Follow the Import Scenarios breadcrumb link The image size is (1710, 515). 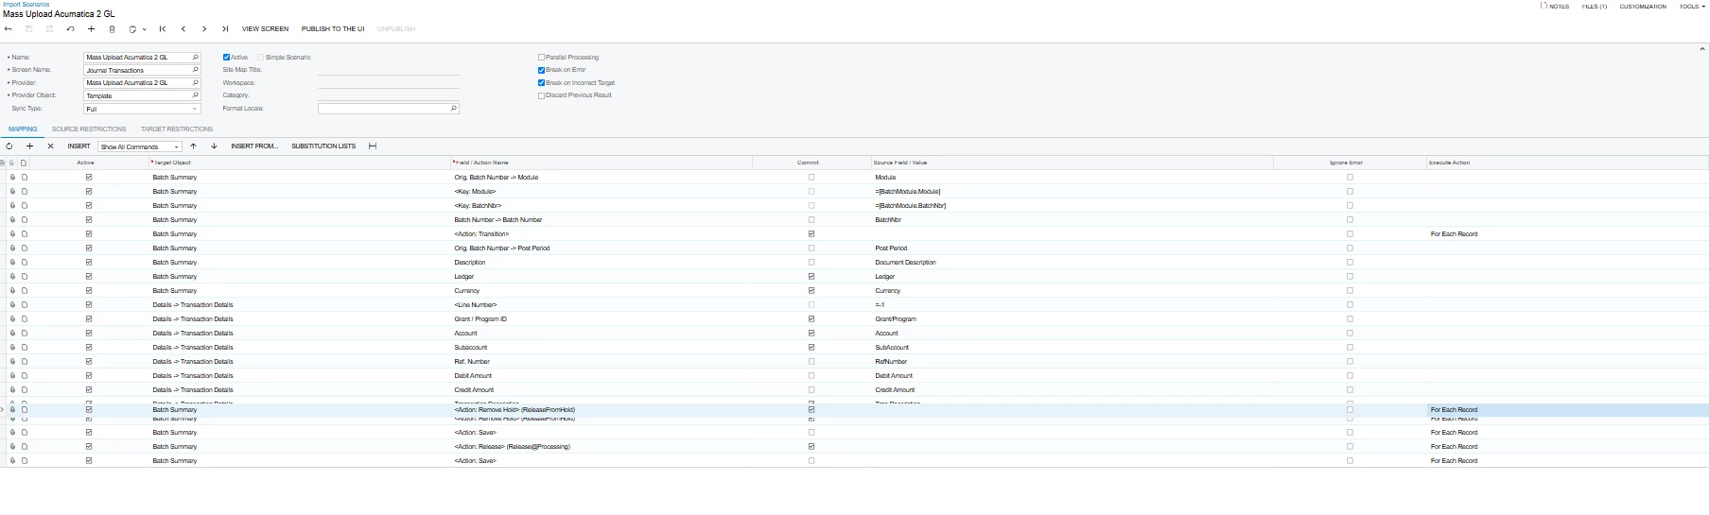point(26,5)
